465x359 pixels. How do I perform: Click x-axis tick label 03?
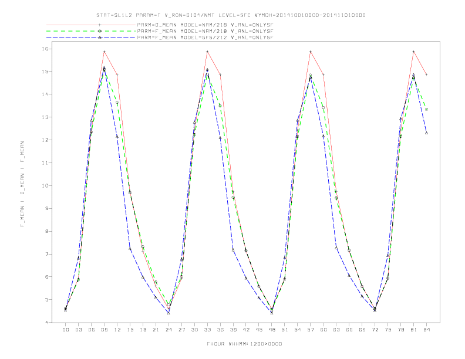(78, 330)
